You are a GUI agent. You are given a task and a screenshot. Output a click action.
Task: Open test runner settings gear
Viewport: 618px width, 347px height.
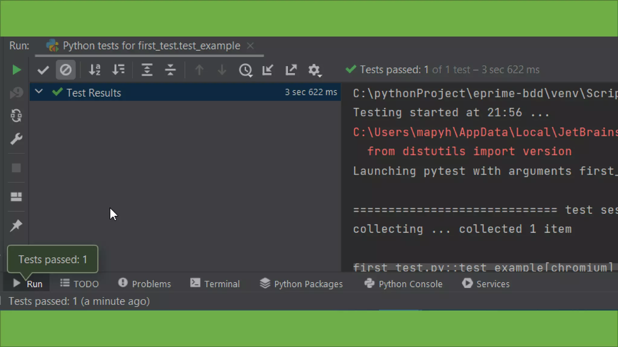(314, 70)
